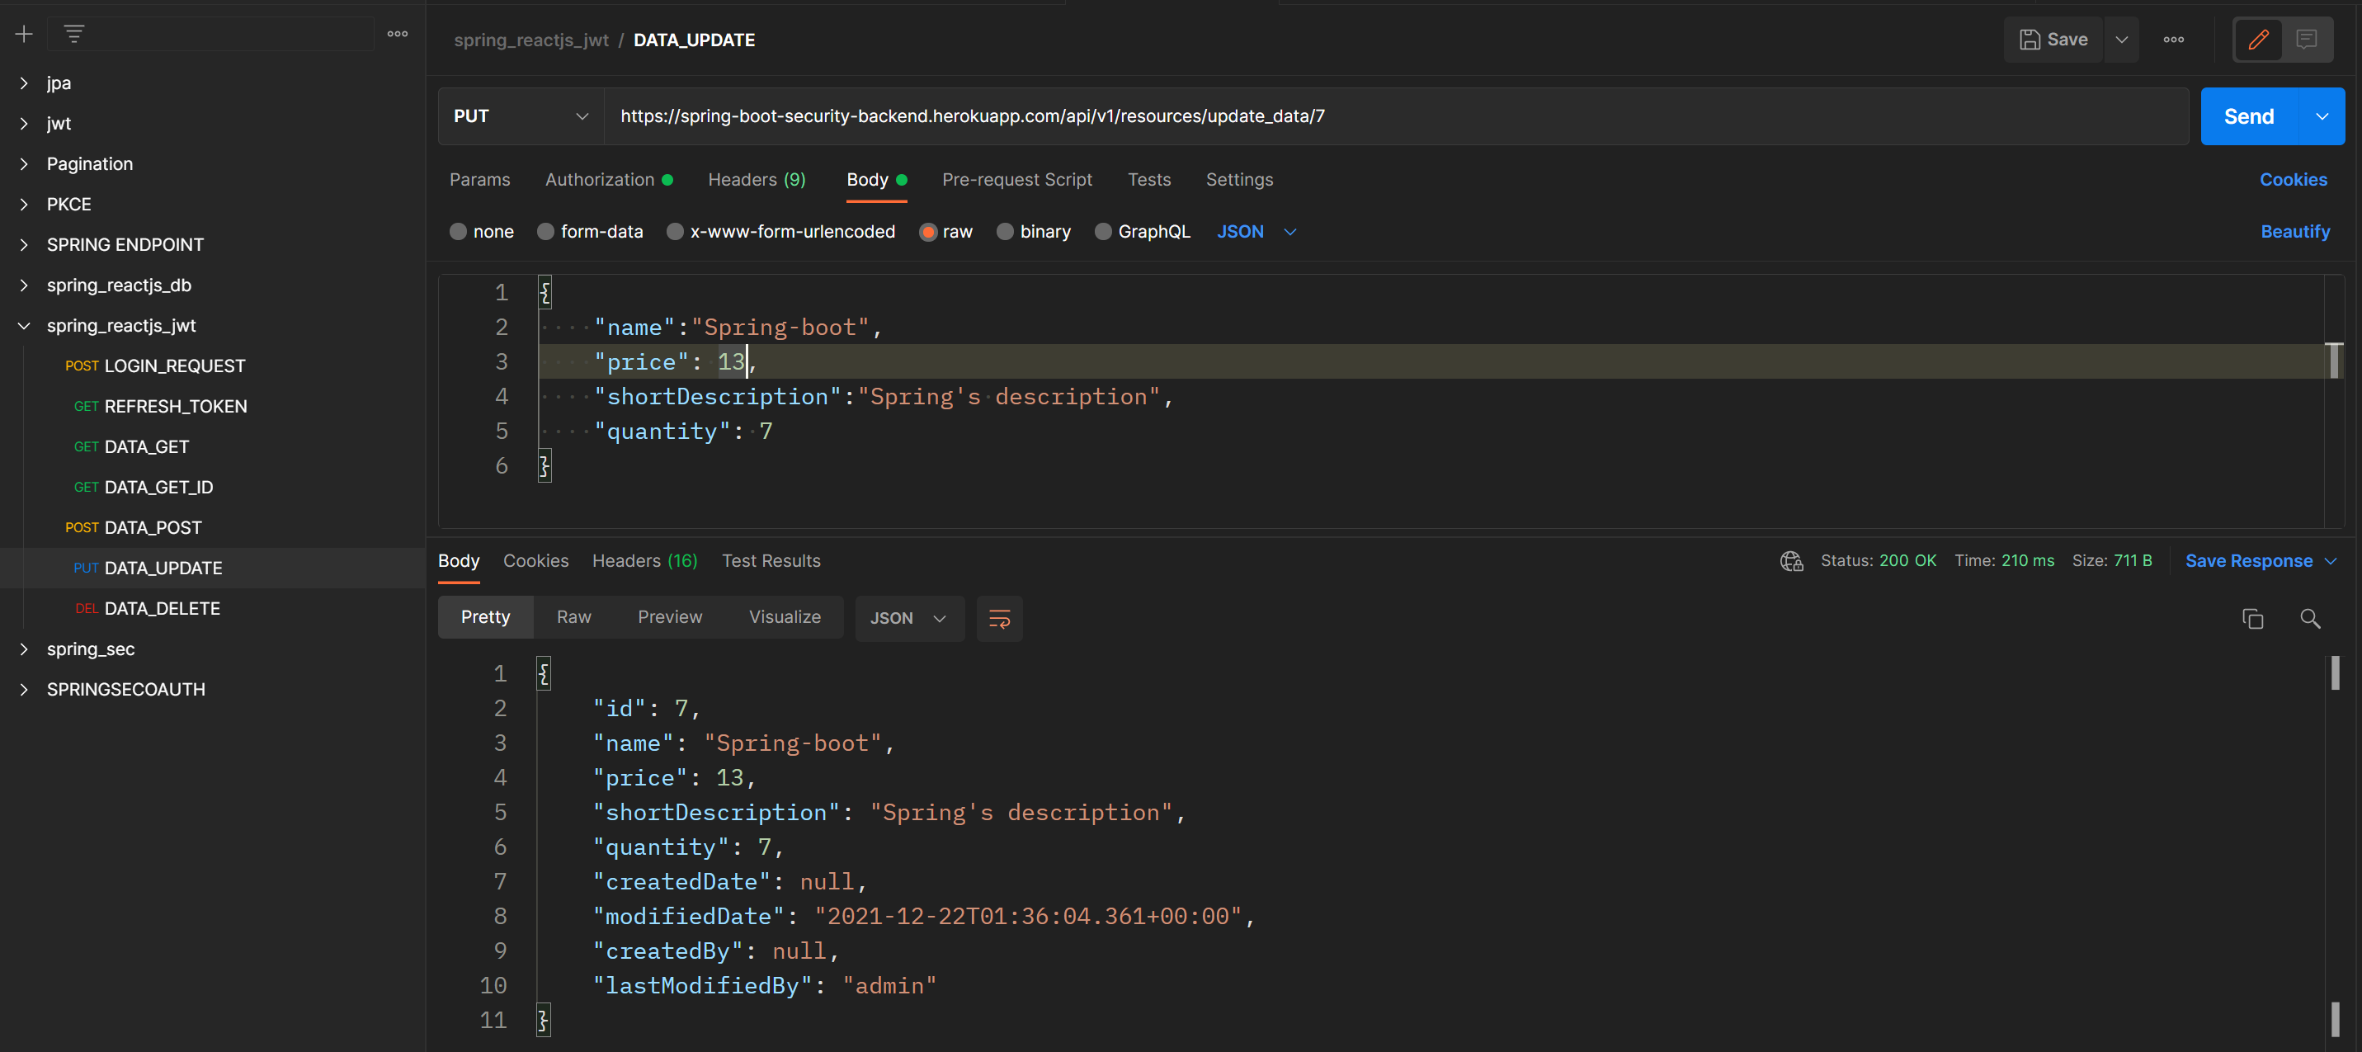Image resolution: width=2362 pixels, height=1052 pixels.
Task: Click the Save button
Action: (x=2053, y=40)
